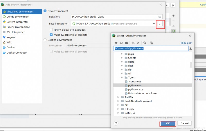206x131 pixels.
Task: Select _conda.exe file
Action: (152, 81)
